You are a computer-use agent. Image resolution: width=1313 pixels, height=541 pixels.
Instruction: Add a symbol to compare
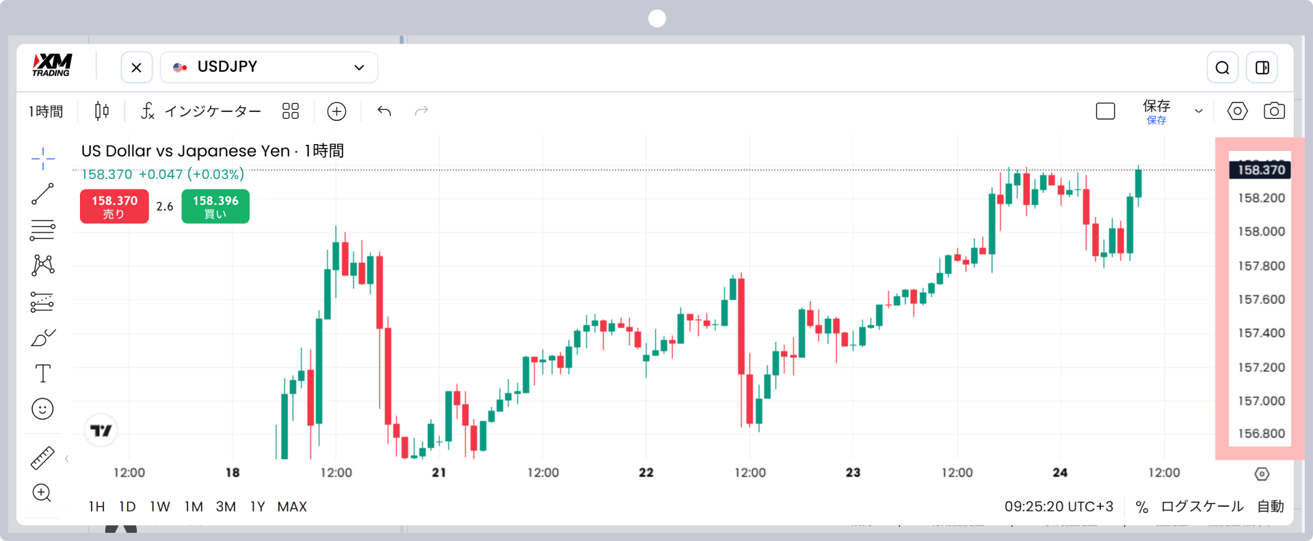point(336,111)
